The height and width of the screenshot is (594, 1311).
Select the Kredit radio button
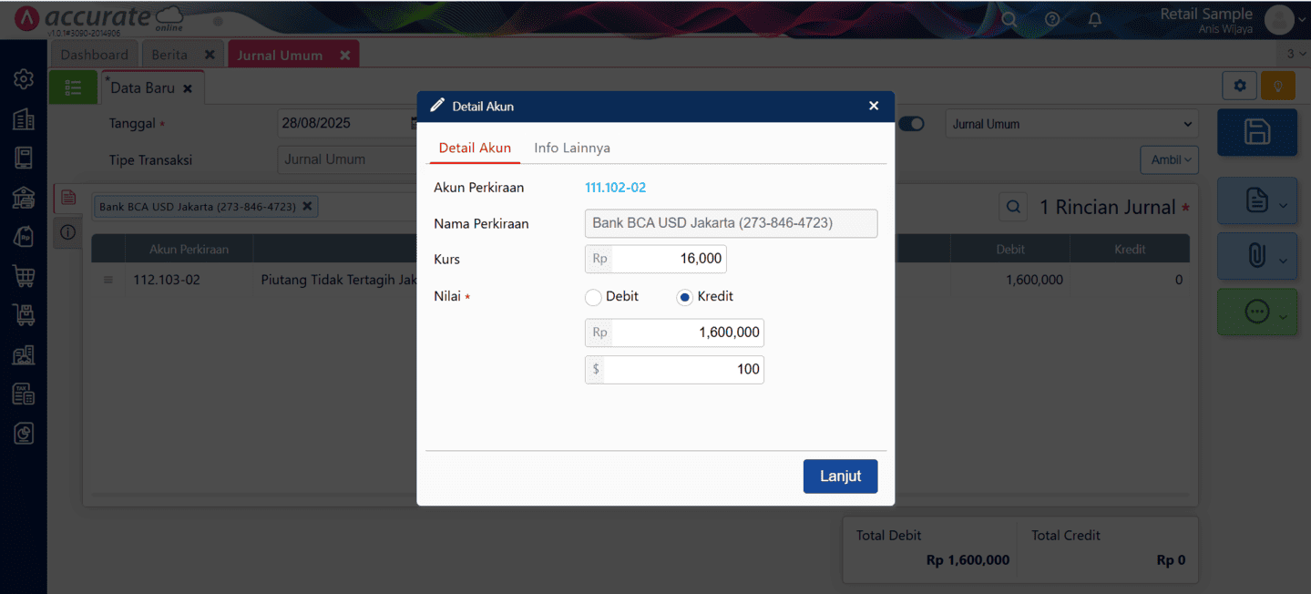(x=685, y=297)
